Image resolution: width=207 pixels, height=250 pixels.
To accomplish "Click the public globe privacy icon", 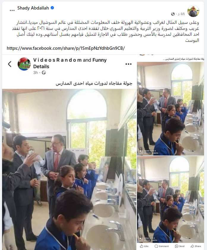I will pos(173,14).
